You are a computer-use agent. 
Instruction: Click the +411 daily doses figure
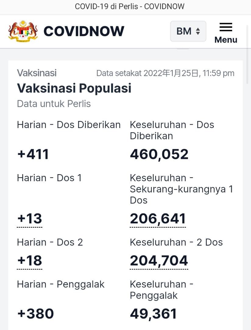pyautogui.click(x=33, y=154)
